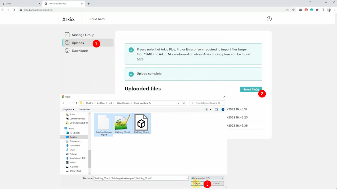Screen dimensions: 337x189
Task: Go back in the Open dialog
Action: (64, 103)
